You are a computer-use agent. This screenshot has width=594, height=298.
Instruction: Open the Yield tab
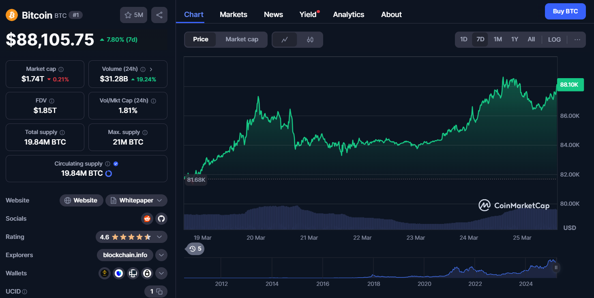[x=308, y=15]
